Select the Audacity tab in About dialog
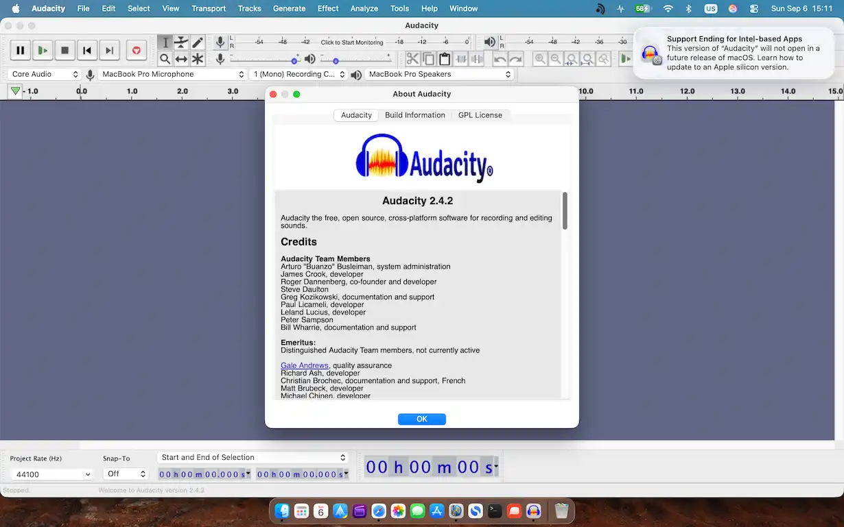844x527 pixels. 356,115
